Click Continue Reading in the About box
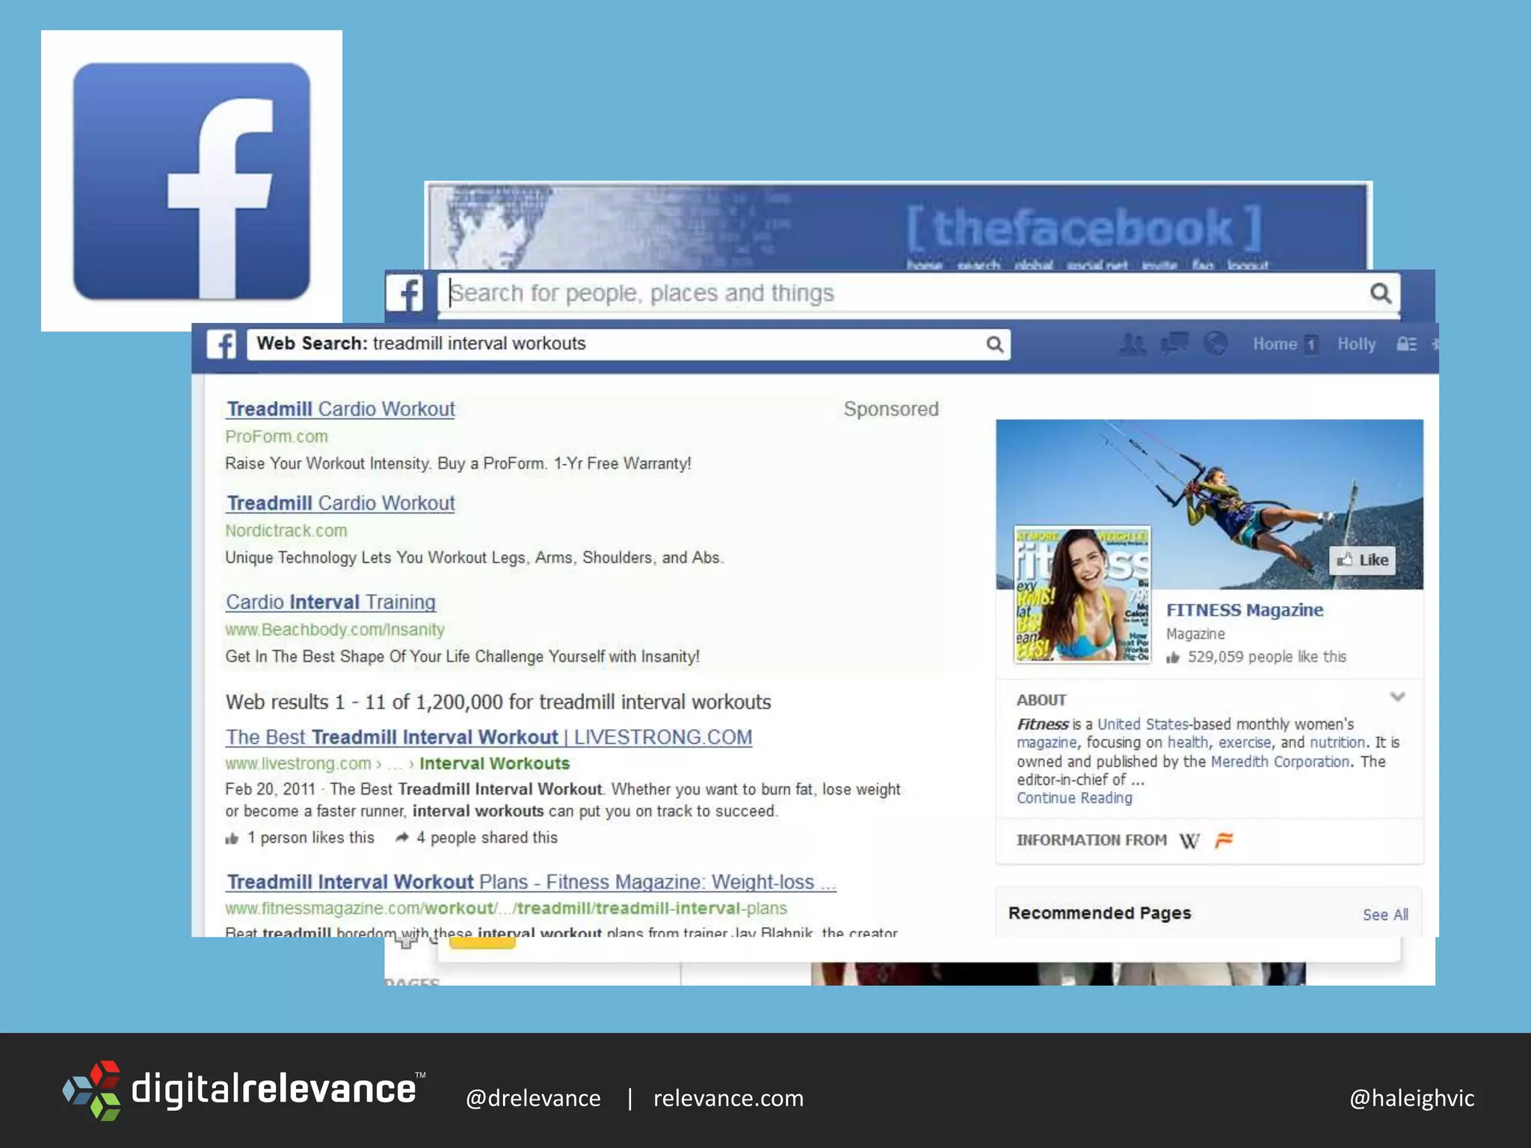This screenshot has width=1531, height=1148. [1074, 797]
